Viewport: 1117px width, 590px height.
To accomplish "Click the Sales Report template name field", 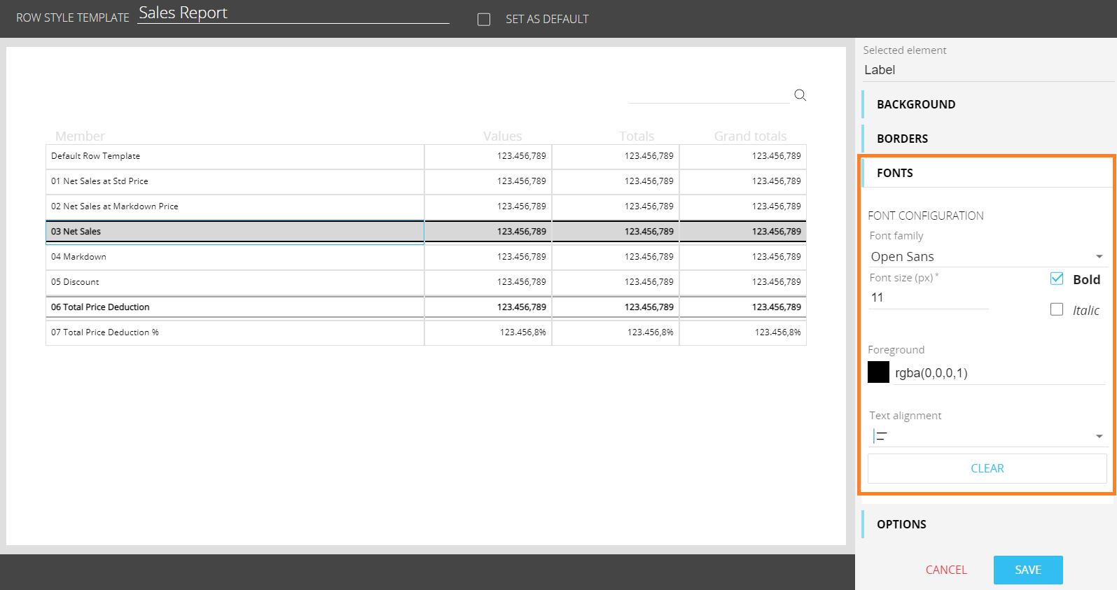I will click(x=293, y=13).
